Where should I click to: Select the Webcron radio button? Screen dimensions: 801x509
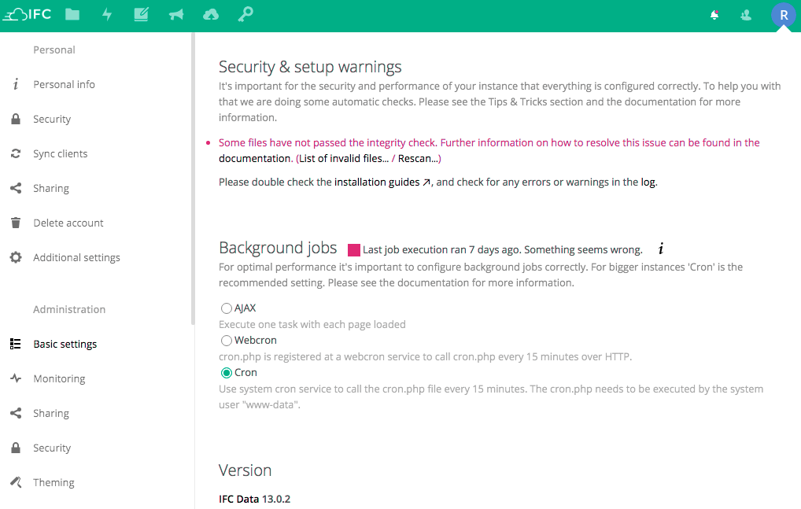[x=227, y=341]
